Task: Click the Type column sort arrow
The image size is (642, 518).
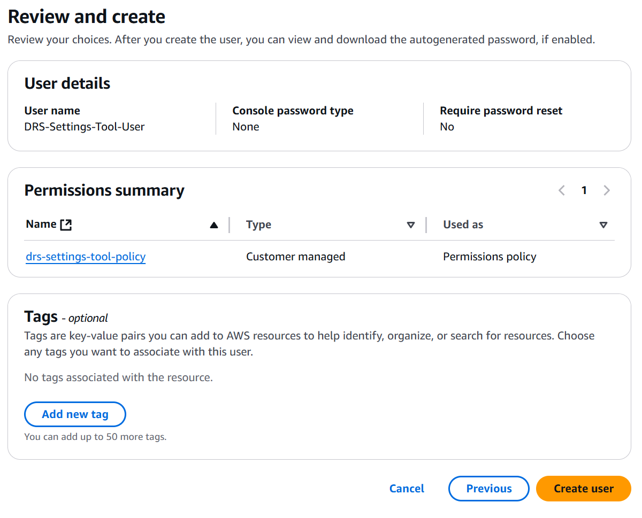Action: pyautogui.click(x=411, y=225)
